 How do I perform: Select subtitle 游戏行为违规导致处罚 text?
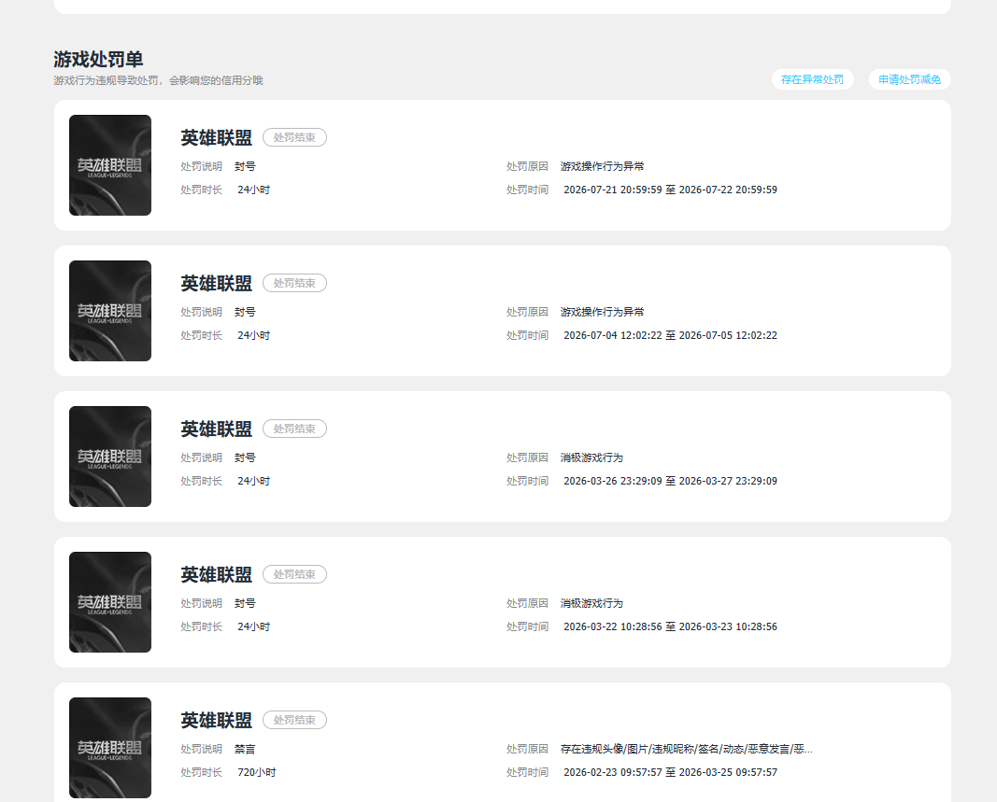158,80
